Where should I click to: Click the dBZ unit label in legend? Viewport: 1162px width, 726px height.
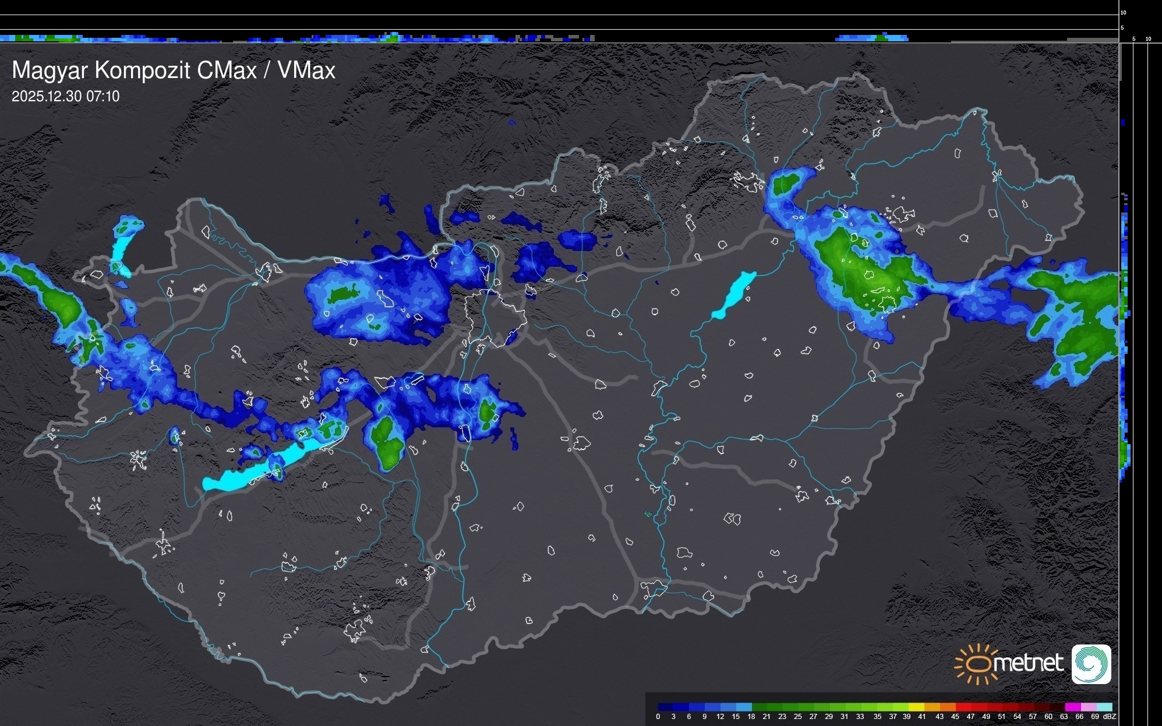coord(1109,717)
